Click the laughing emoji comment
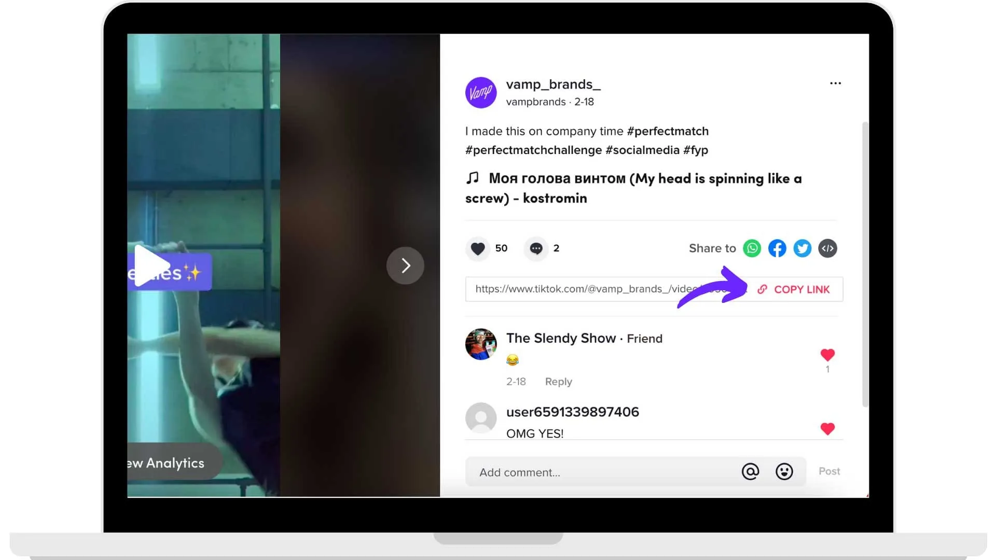This screenshot has width=996, height=560. pyautogui.click(x=513, y=360)
